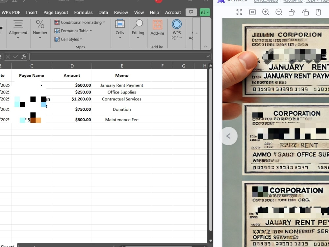Select the $1,200.00 amount cell
The height and width of the screenshot is (247, 329).
[72, 99]
